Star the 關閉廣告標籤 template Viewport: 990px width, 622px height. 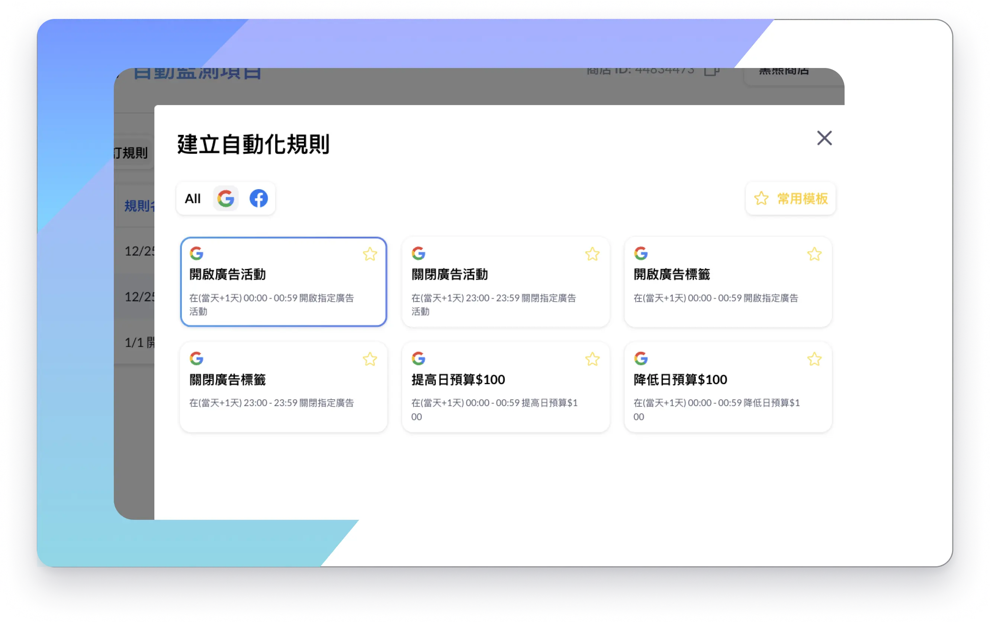pyautogui.click(x=370, y=359)
